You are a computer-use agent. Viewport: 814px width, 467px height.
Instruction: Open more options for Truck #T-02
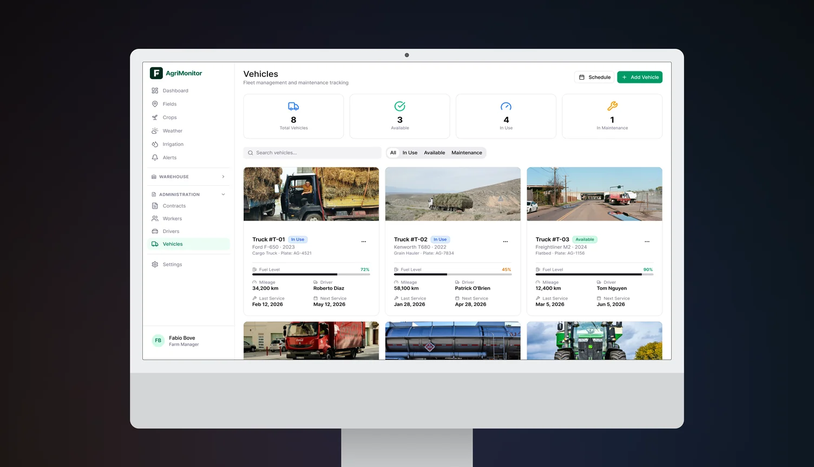506,242
